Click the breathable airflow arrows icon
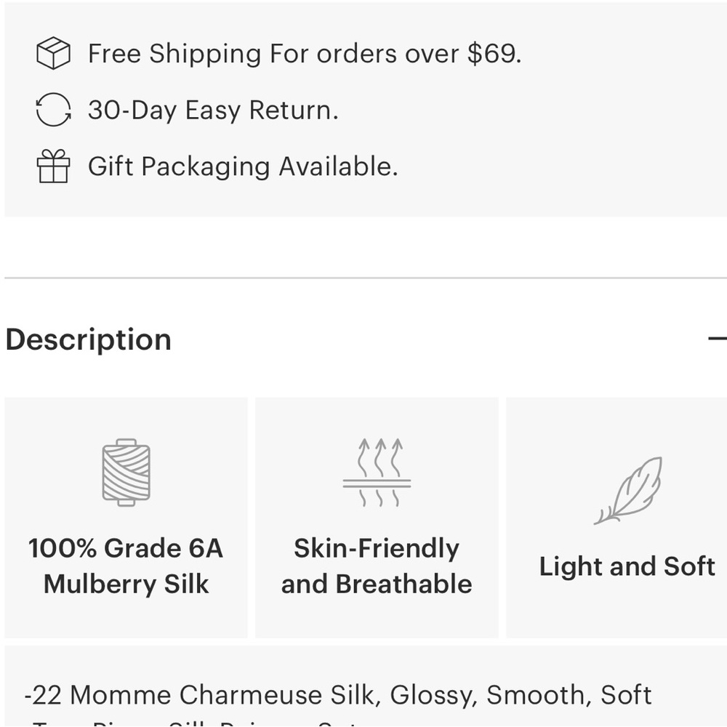Screen dimensions: 727x727 point(377,473)
